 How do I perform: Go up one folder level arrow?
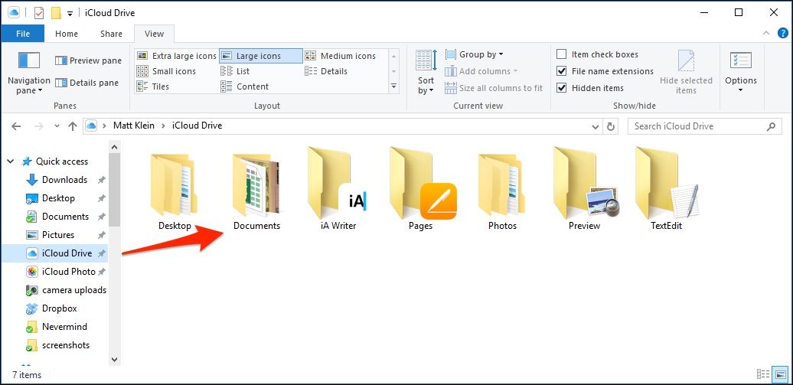[72, 126]
